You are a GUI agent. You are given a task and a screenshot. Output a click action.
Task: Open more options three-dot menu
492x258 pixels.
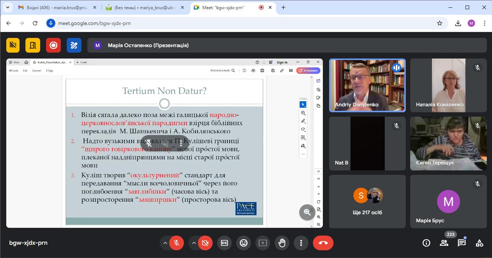click(x=301, y=243)
